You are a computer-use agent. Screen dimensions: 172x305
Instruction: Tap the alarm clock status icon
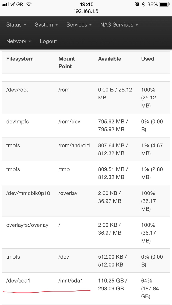point(137,4)
